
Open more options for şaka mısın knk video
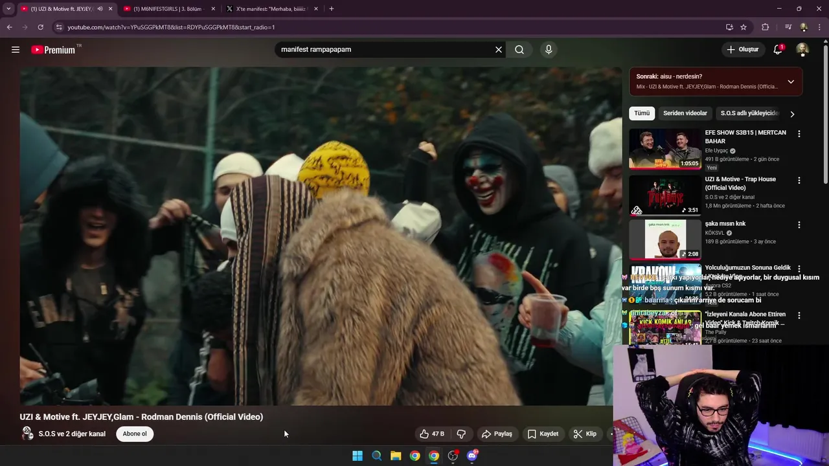click(x=799, y=225)
